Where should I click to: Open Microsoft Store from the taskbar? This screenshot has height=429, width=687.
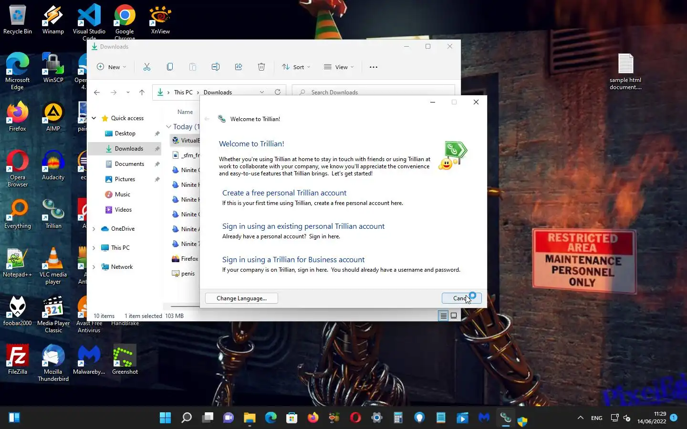point(291,418)
